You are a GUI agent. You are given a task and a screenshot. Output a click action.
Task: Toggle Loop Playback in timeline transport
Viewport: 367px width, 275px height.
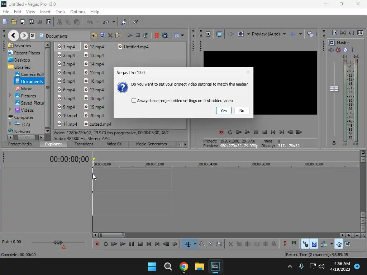[106, 244]
